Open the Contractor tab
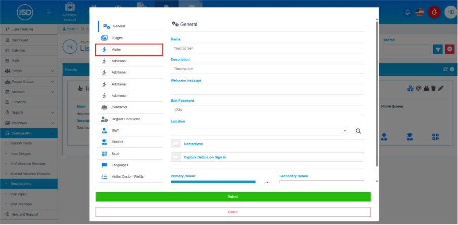Viewport: 458px width, 225px height. 130,107
